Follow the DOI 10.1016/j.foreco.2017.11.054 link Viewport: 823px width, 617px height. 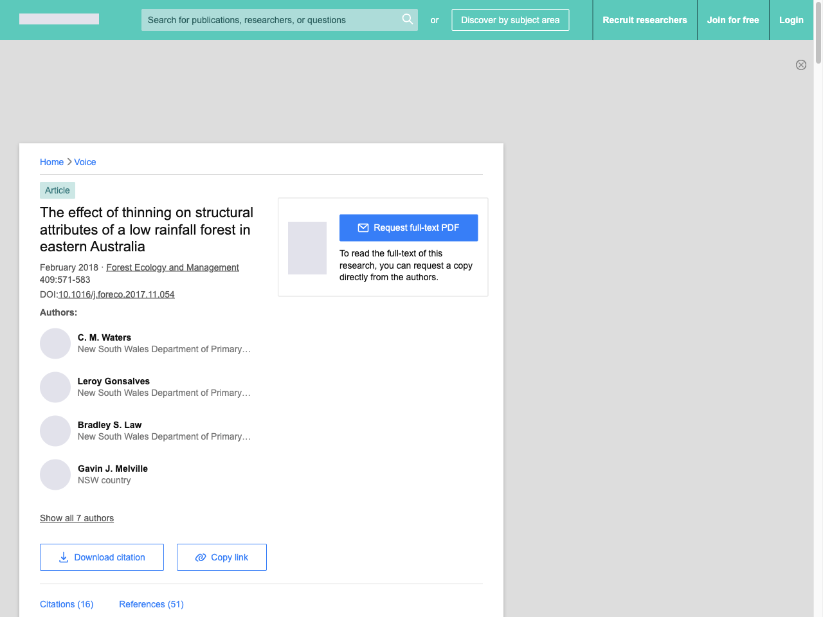(116, 294)
